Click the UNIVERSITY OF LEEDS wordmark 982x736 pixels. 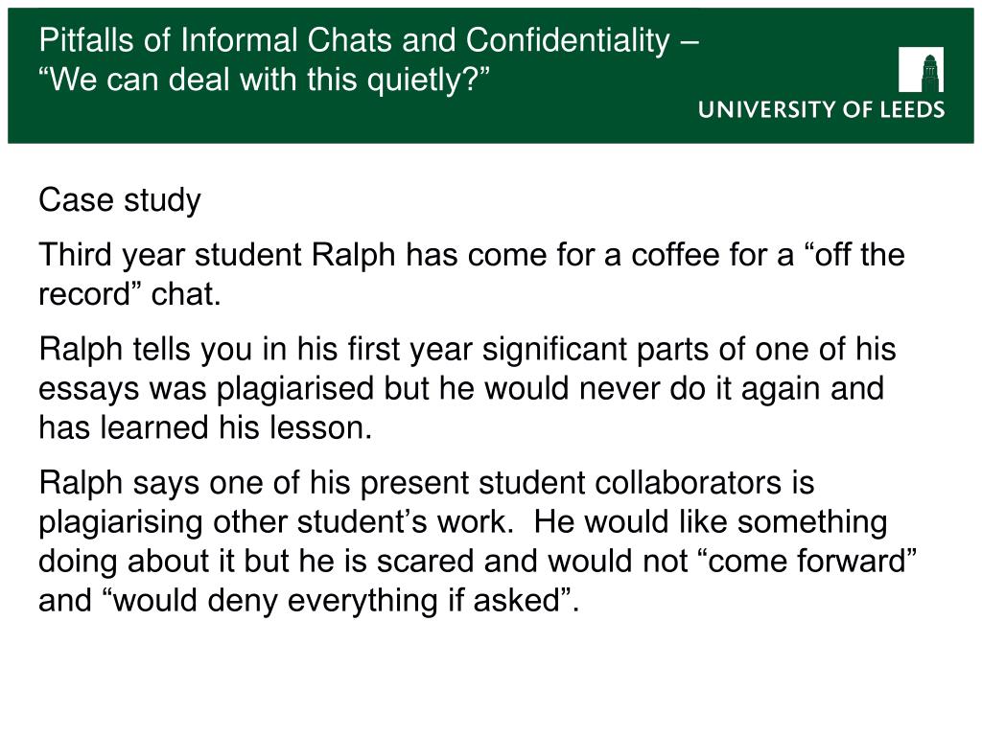pyautogui.click(x=821, y=109)
